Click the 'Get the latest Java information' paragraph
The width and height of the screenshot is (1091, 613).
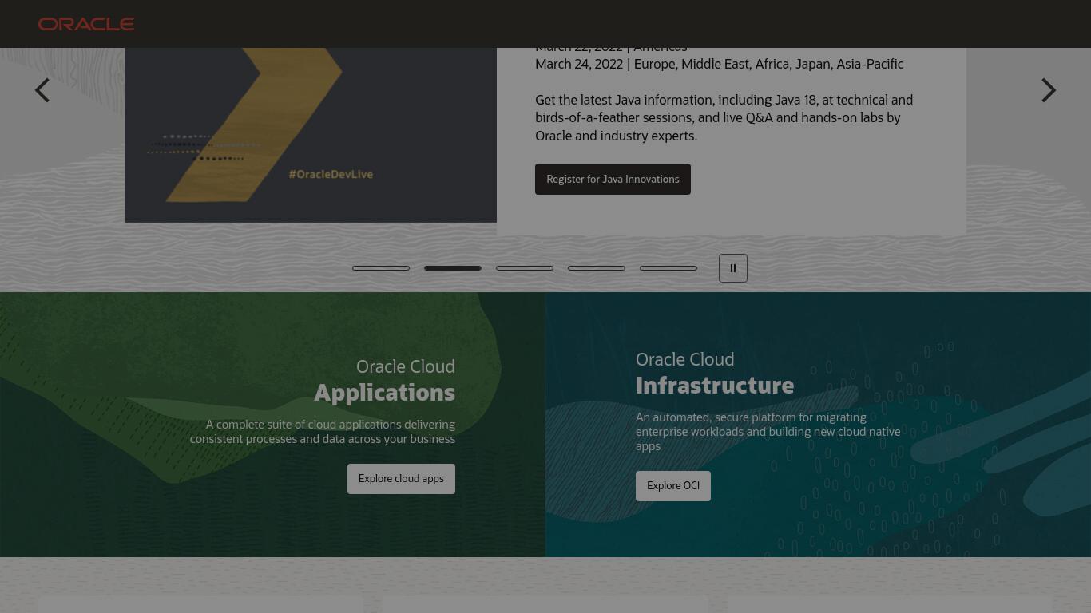724,118
